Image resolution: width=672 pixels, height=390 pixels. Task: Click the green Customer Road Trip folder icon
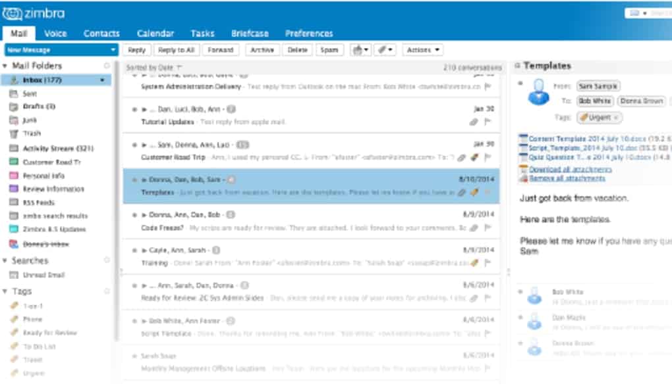[14, 162]
